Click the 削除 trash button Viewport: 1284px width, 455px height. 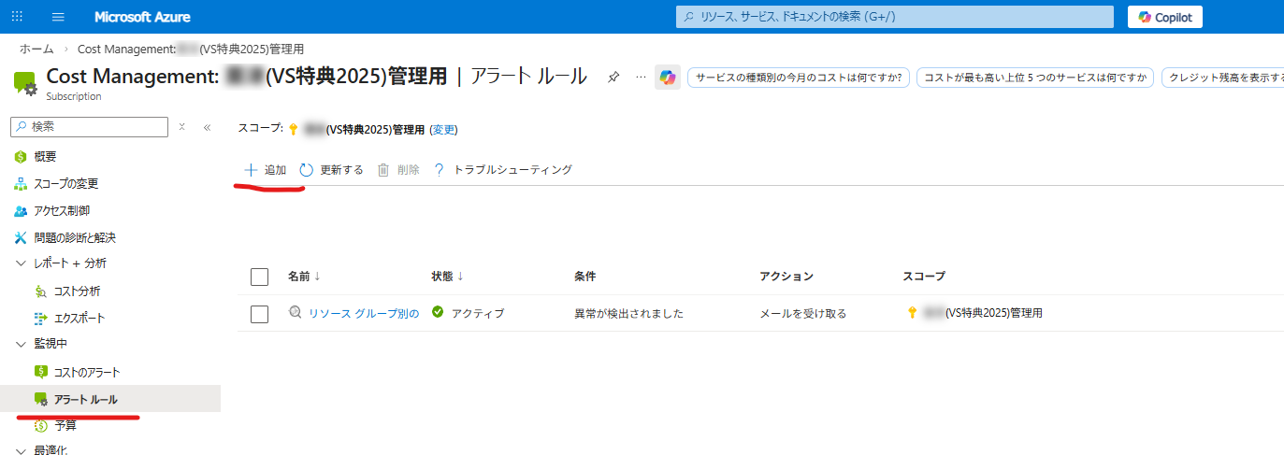click(398, 170)
